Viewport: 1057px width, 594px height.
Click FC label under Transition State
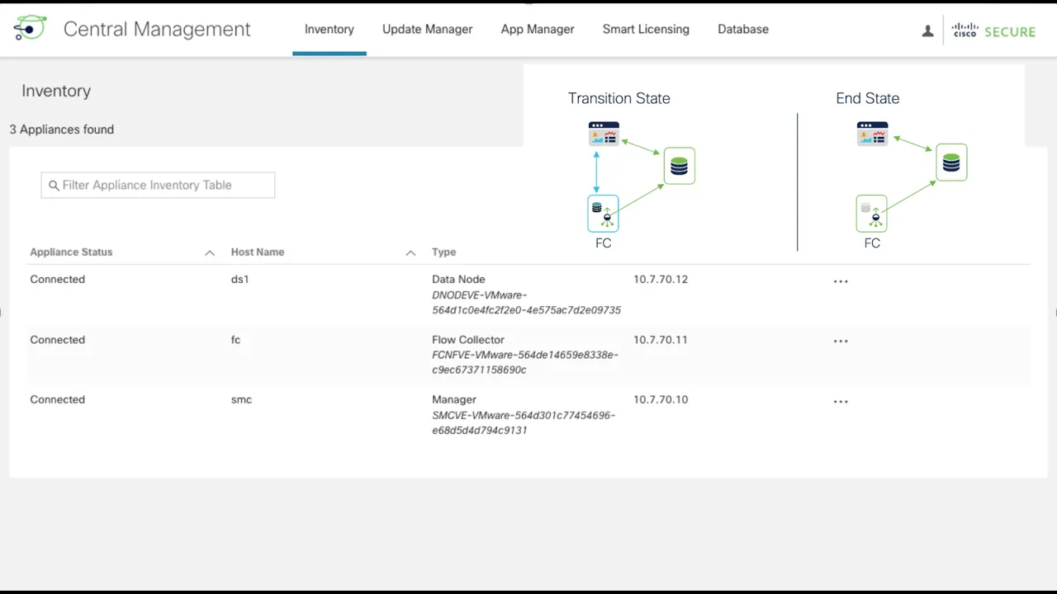(604, 243)
